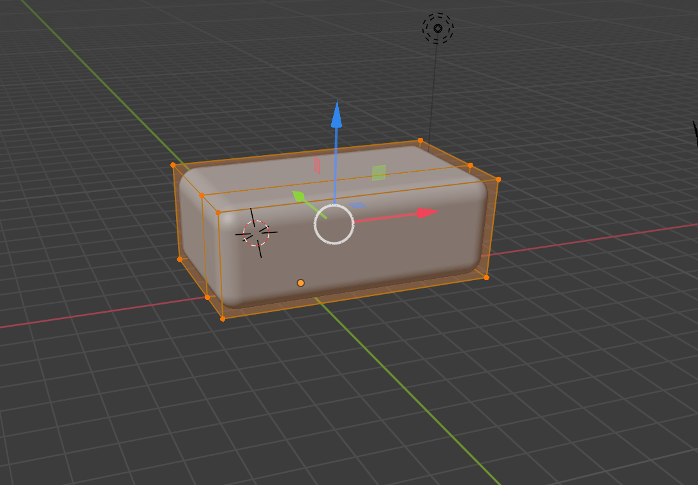Grab the green Y-axis gizmo arrow

click(298, 196)
